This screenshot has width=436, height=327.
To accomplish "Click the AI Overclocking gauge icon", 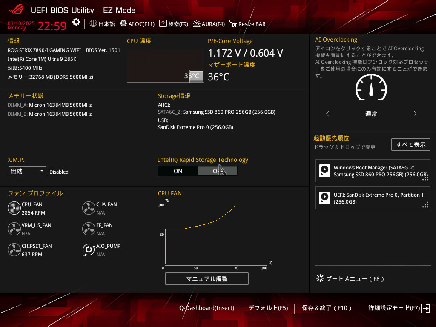I will pyautogui.click(x=371, y=88).
